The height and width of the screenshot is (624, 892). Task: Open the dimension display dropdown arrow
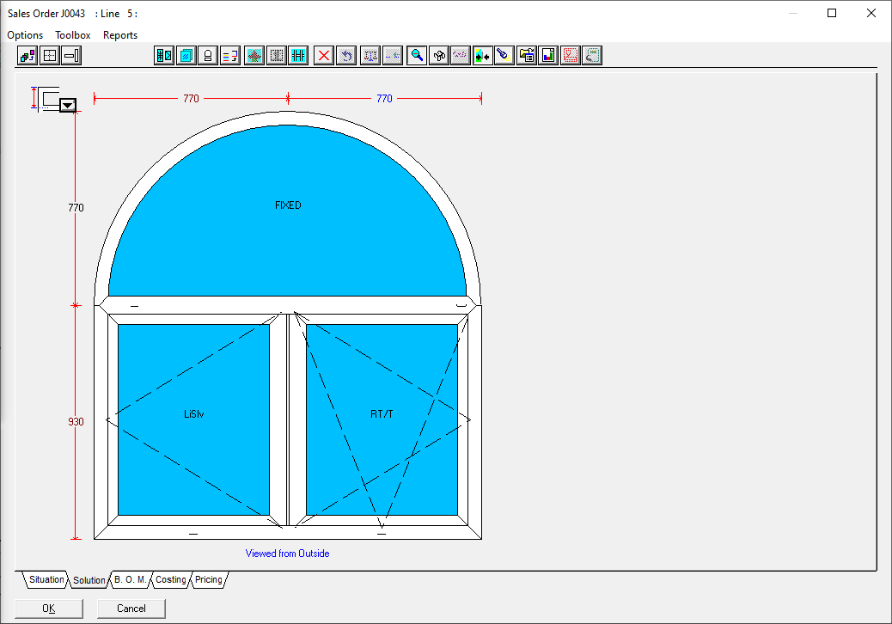click(x=68, y=105)
